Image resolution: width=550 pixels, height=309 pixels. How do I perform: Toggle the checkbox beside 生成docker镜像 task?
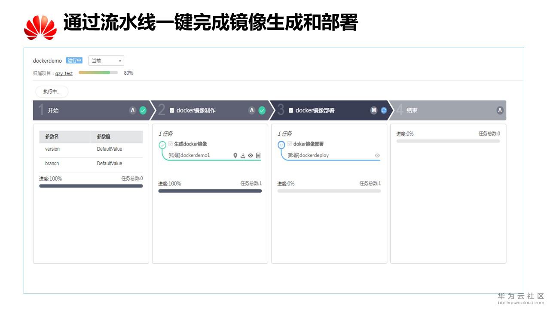click(171, 144)
